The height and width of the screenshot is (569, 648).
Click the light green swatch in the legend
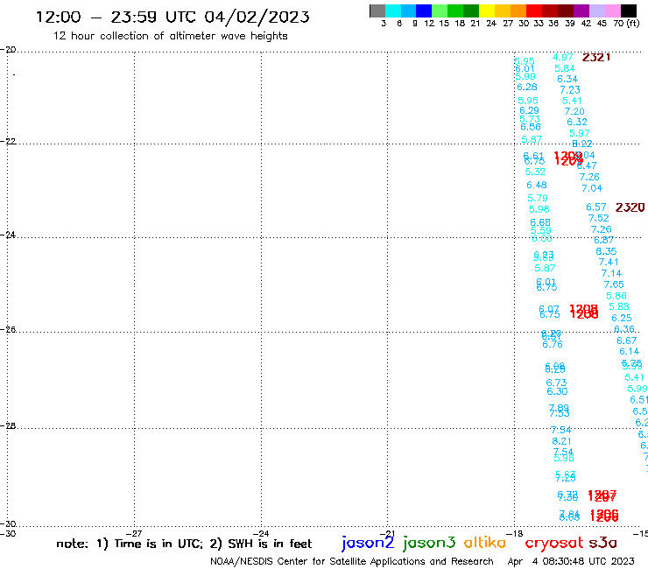point(440,11)
